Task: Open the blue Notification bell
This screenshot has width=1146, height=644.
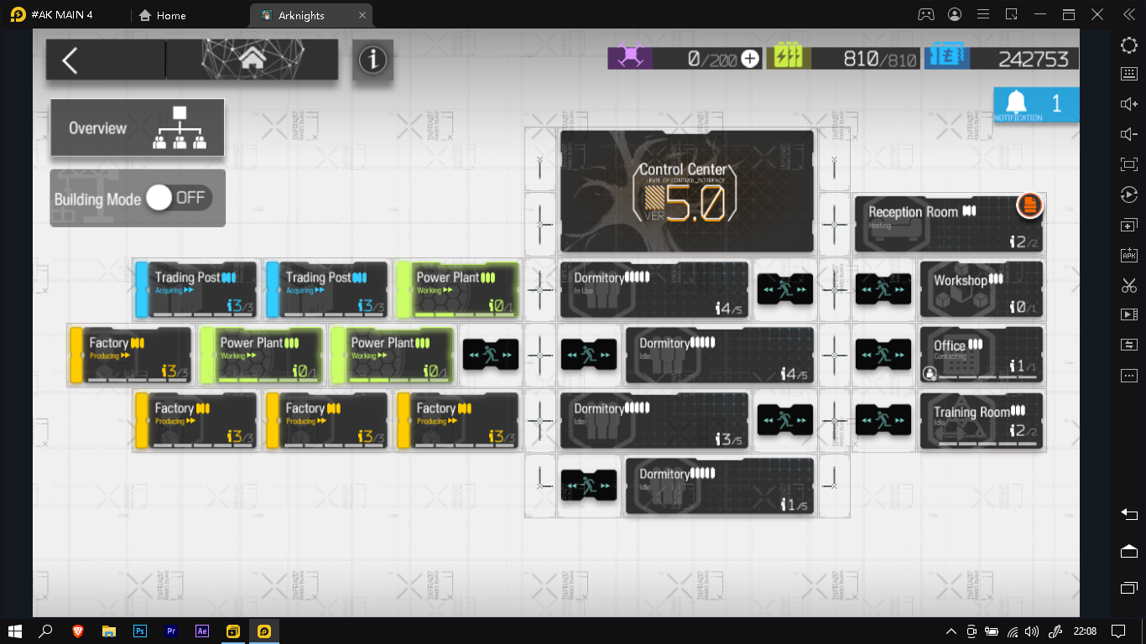Action: click(x=1036, y=104)
